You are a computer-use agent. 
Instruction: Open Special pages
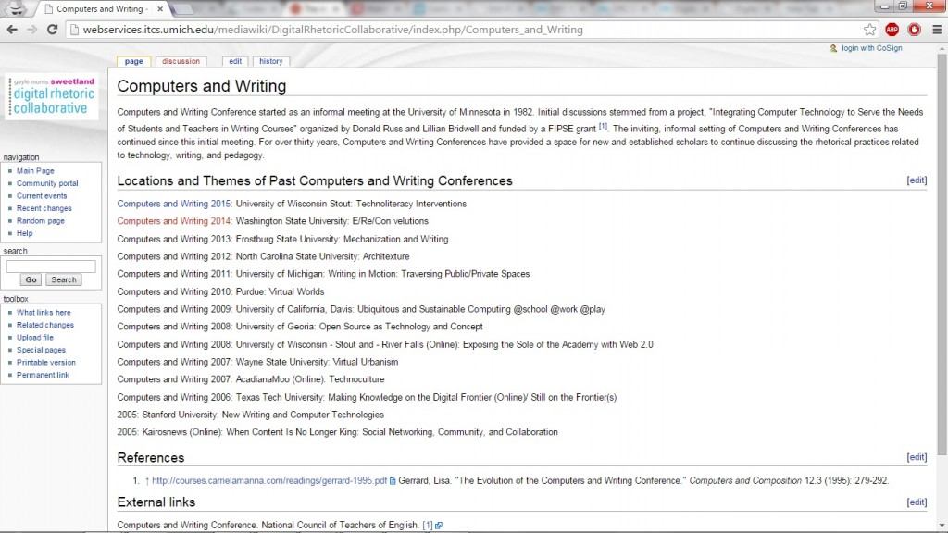41,350
